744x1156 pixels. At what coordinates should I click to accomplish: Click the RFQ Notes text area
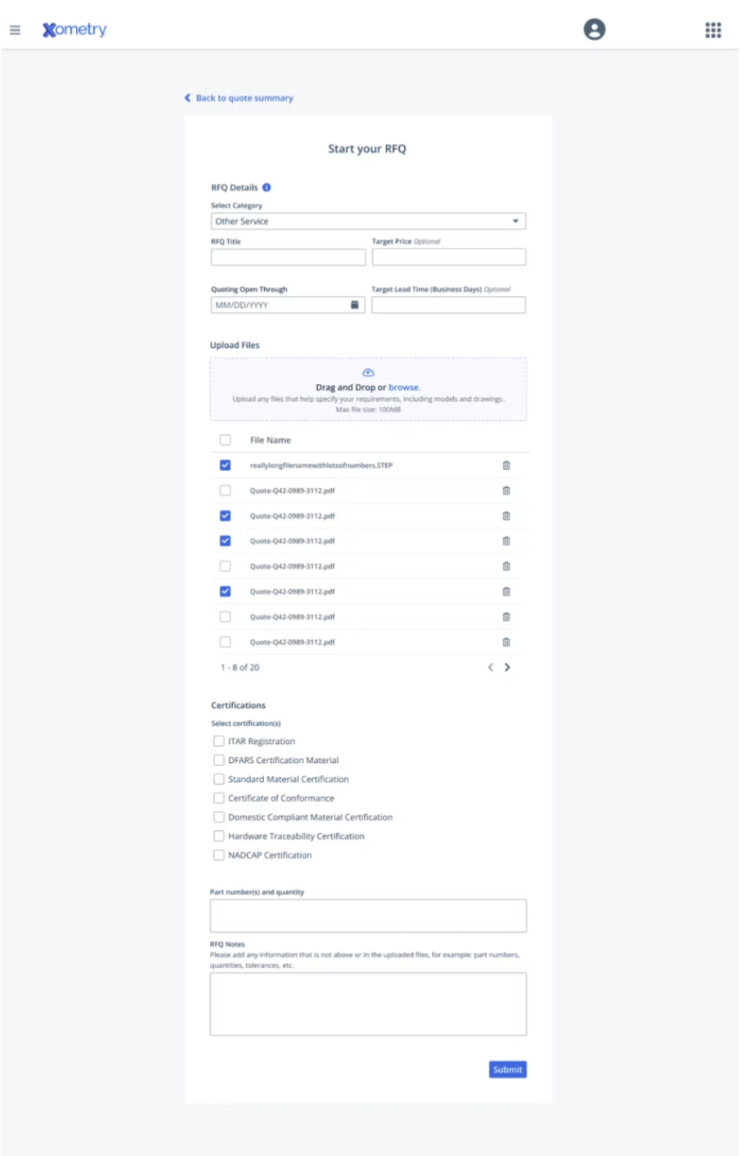(368, 1004)
